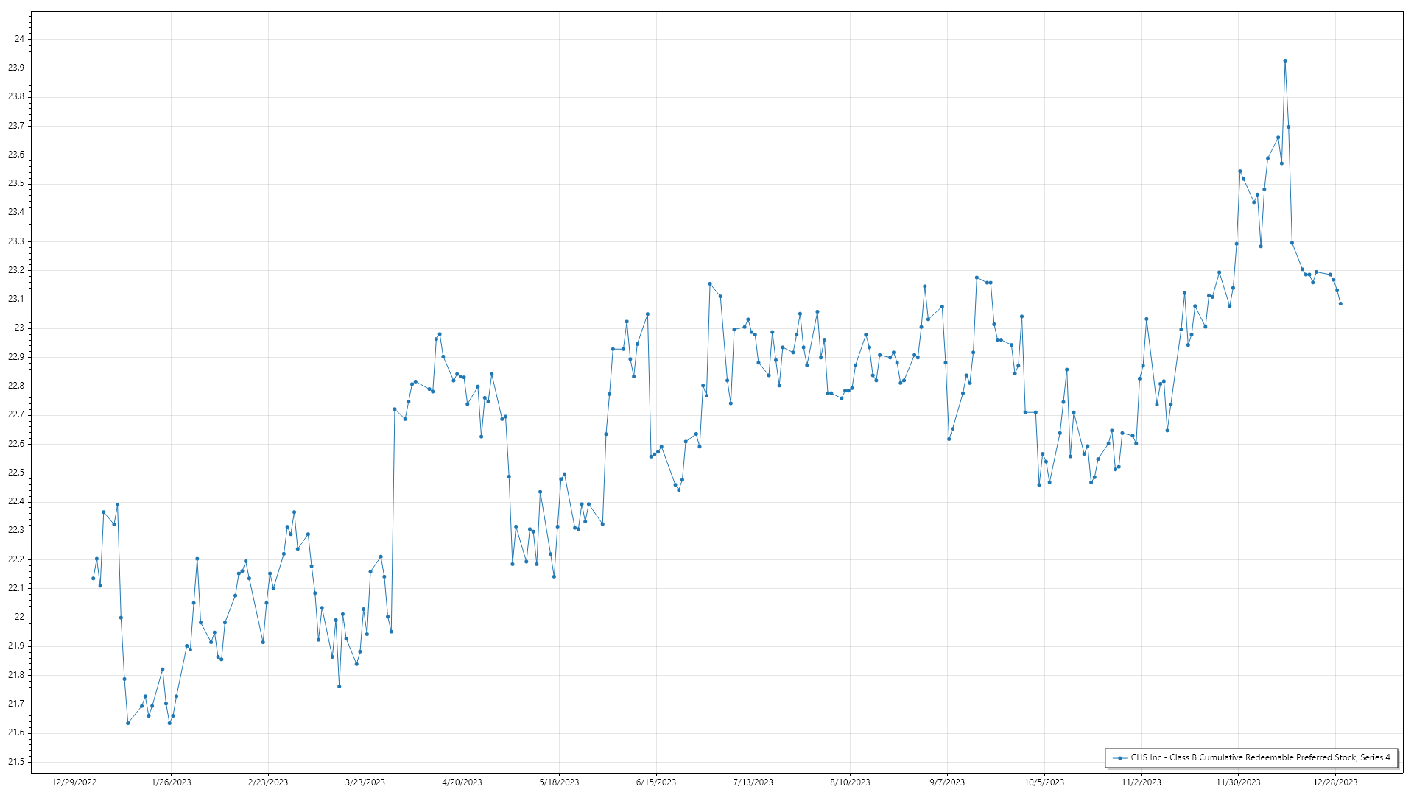Select the 11/30/2023 date tick label
This screenshot has width=1414, height=795.
pyautogui.click(x=1238, y=782)
